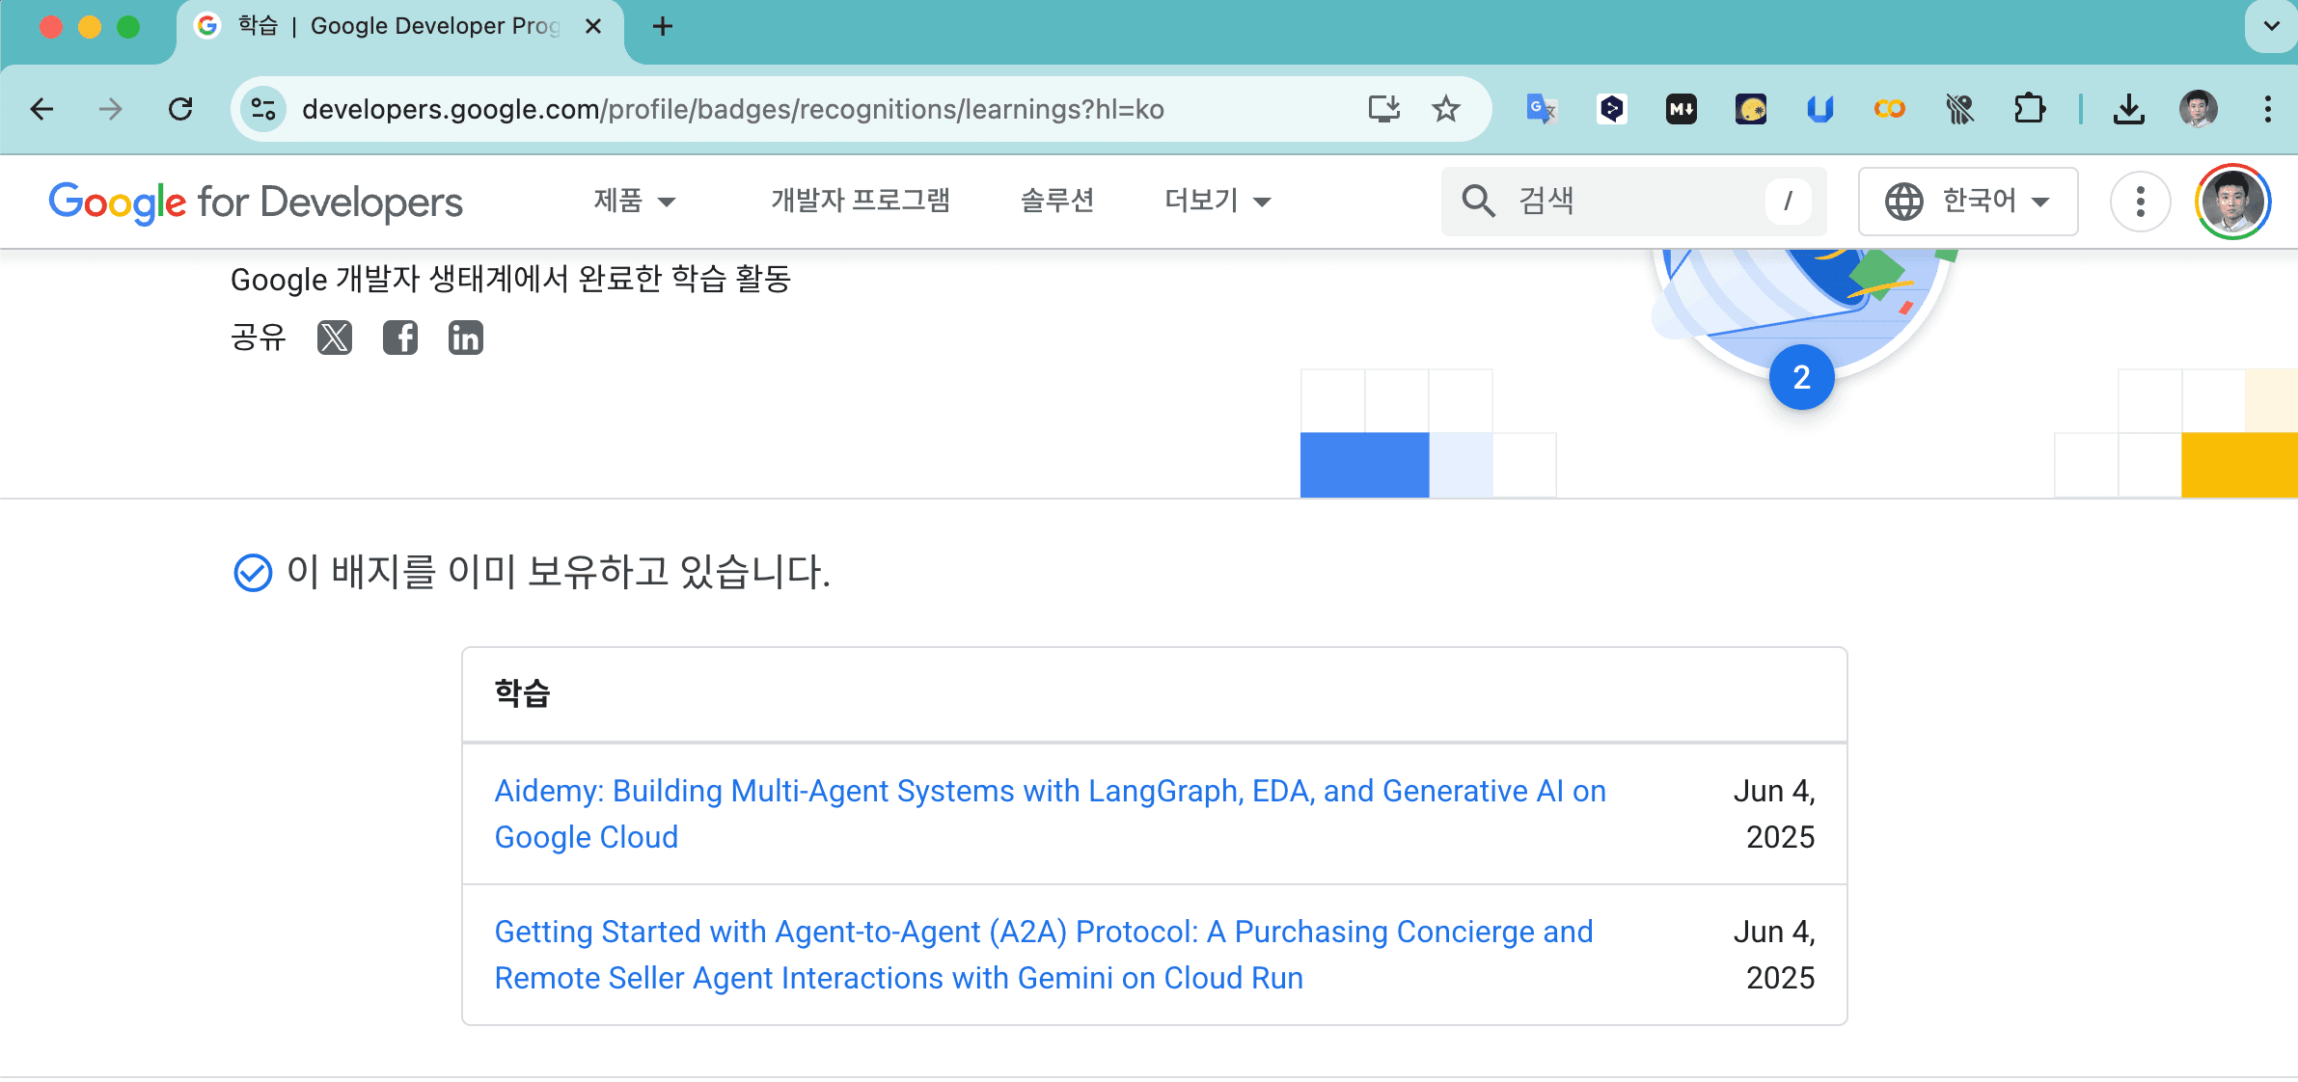Share badge on X (Twitter)
The image size is (2298, 1082).
coord(335,338)
